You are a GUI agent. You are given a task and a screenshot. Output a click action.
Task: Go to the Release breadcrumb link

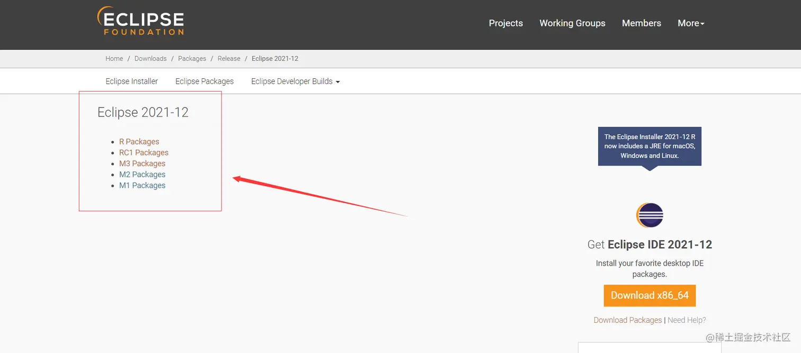point(229,59)
